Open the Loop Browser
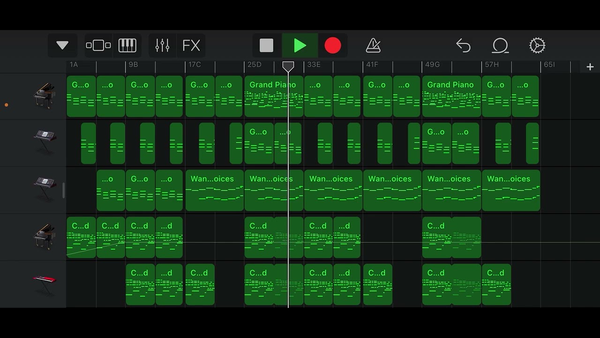This screenshot has width=600, height=338. [x=500, y=46]
